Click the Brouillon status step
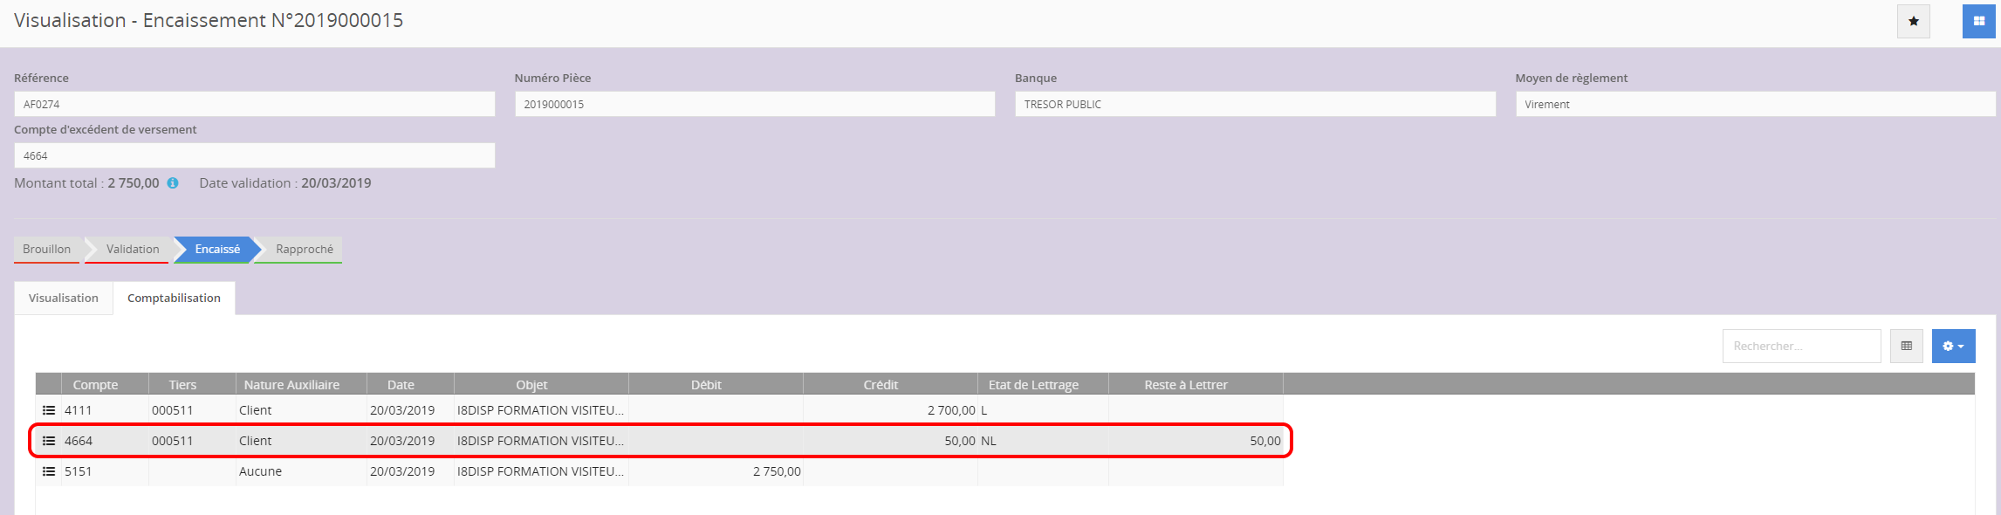 (47, 250)
